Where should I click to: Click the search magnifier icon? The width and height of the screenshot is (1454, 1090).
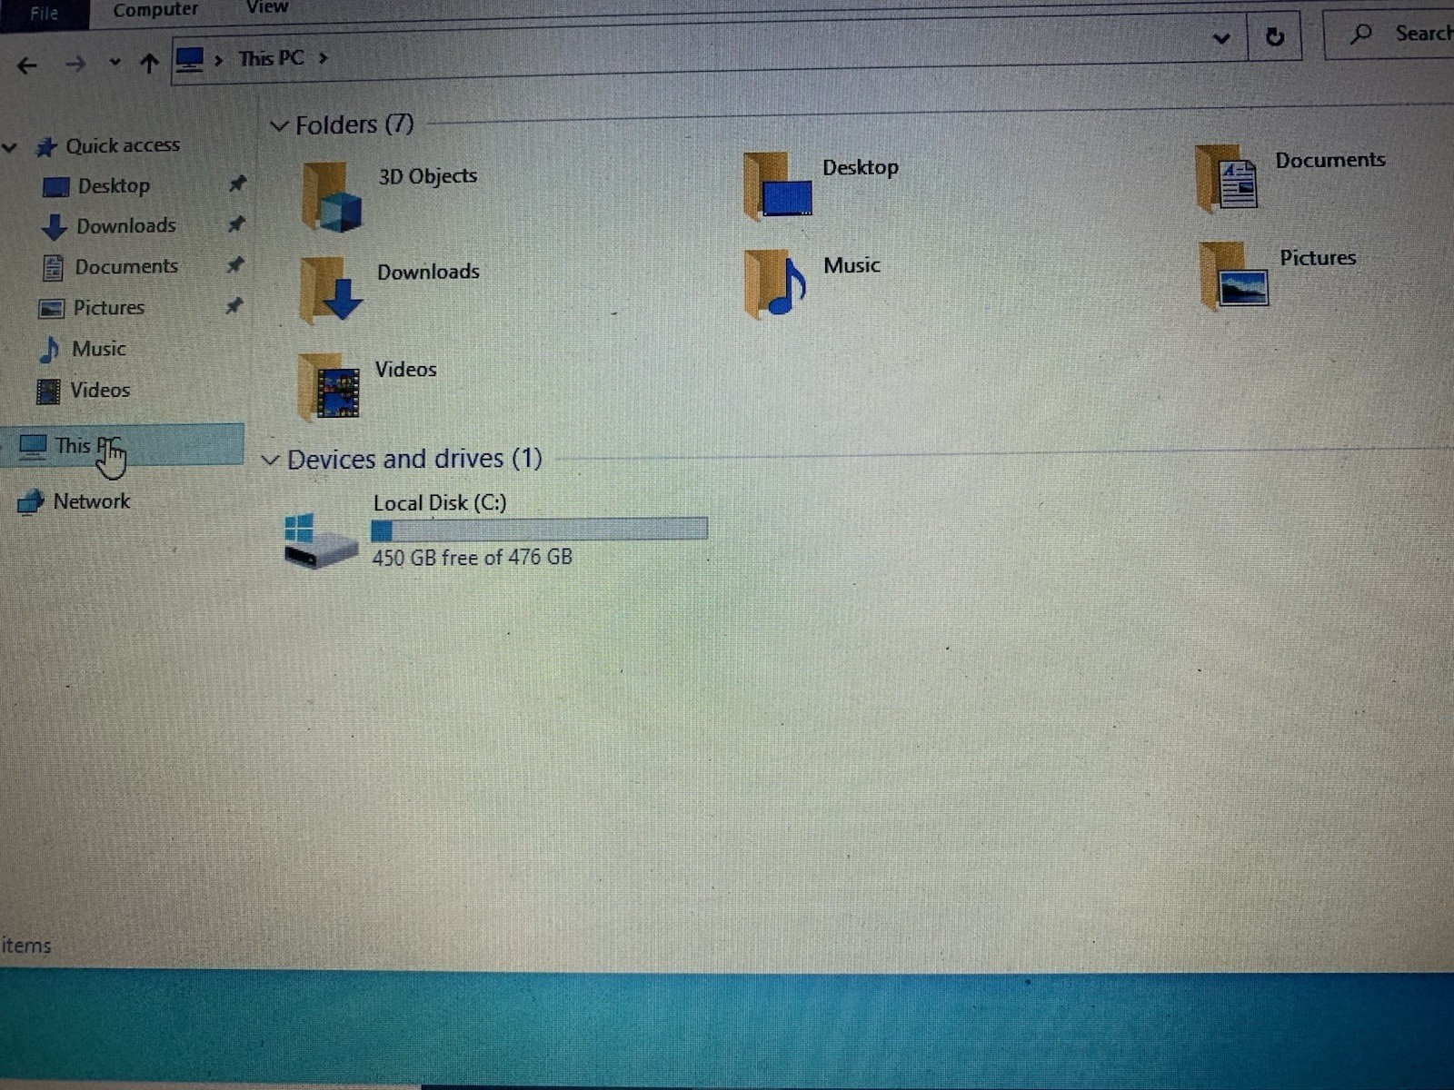click(1360, 35)
